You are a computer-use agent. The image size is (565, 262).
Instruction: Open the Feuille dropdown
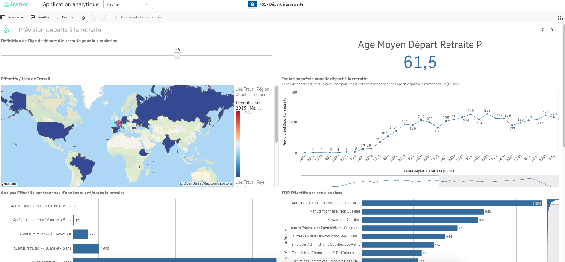(x=128, y=4)
